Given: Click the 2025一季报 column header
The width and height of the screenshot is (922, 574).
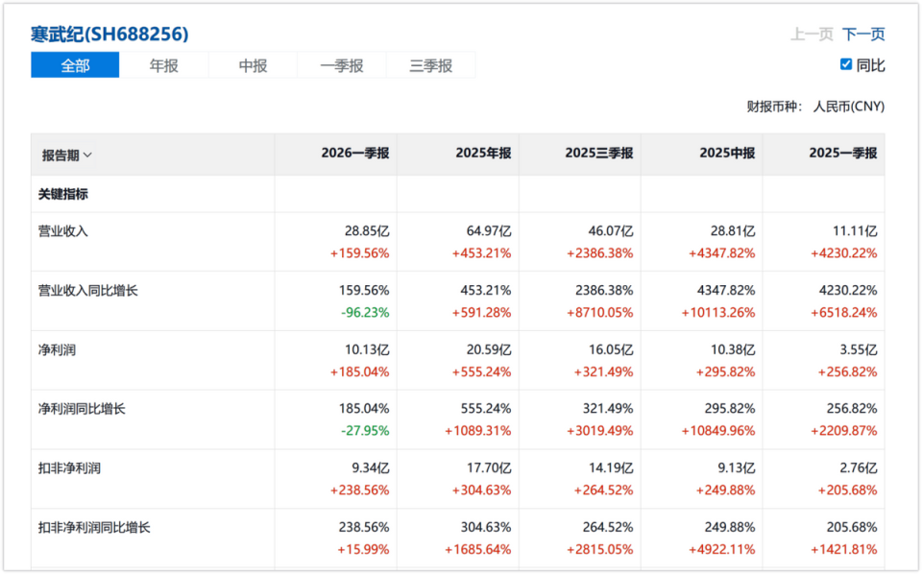Looking at the screenshot, I should click(x=843, y=154).
